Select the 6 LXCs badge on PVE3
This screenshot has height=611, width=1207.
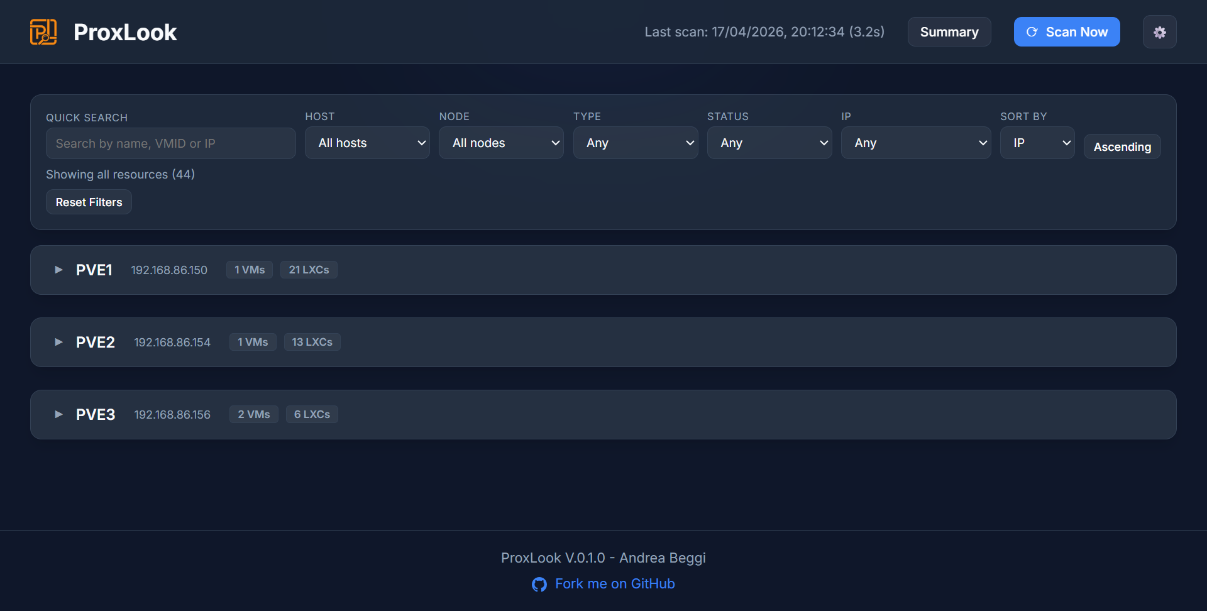click(311, 414)
